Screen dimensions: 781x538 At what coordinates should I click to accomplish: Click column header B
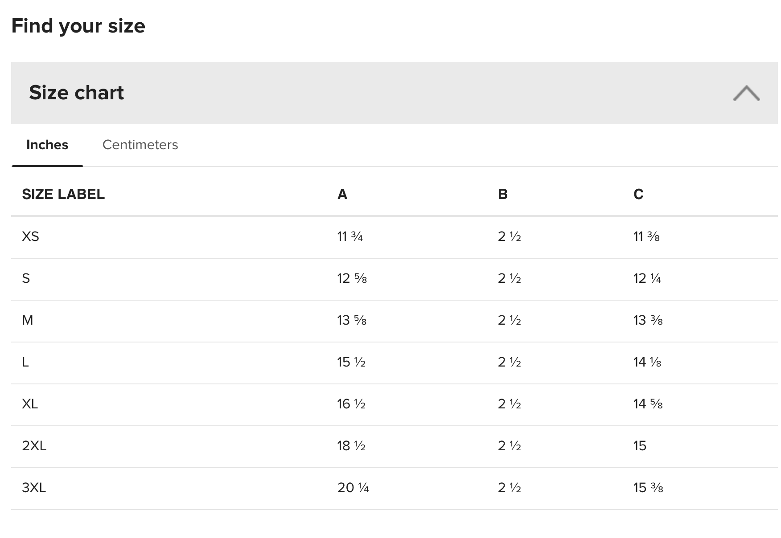pyautogui.click(x=502, y=194)
